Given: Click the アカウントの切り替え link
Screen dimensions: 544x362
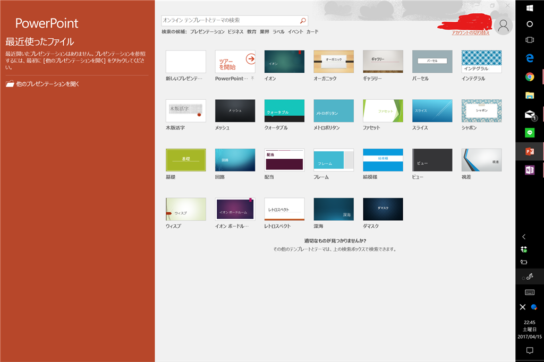Looking at the screenshot, I should click(x=470, y=32).
